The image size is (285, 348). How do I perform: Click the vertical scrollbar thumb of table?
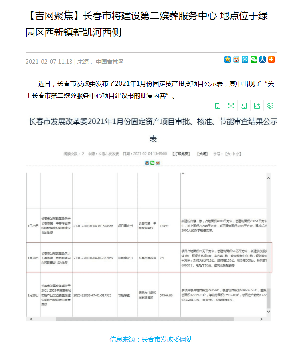[x=269, y=298]
